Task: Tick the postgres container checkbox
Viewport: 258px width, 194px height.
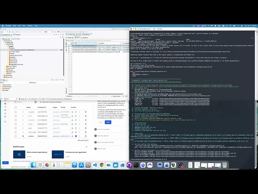Action: click(x=16, y=136)
